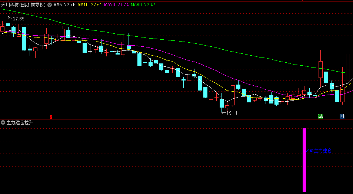Screen dimensions: 353x194
Task: Click the 19.11 low price label
Action: 232,113
